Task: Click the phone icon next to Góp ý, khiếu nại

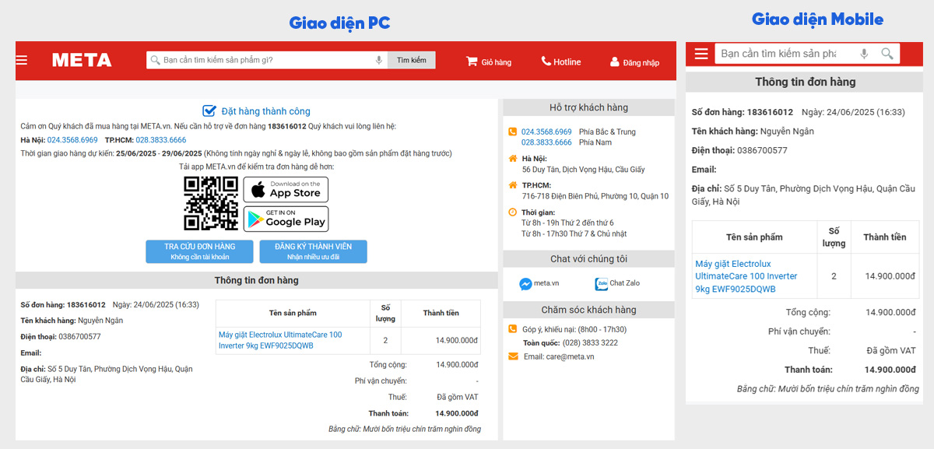Action: 512,329
